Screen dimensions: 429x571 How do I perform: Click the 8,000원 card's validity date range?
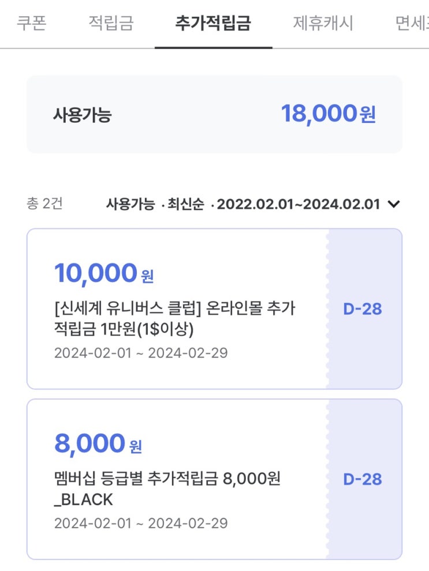coord(141,523)
